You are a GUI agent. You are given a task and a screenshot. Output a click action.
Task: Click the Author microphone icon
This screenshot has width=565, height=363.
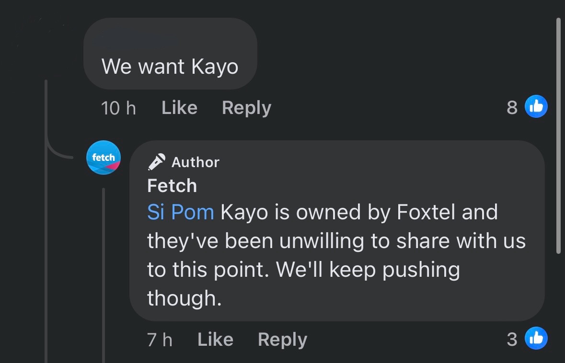click(156, 162)
